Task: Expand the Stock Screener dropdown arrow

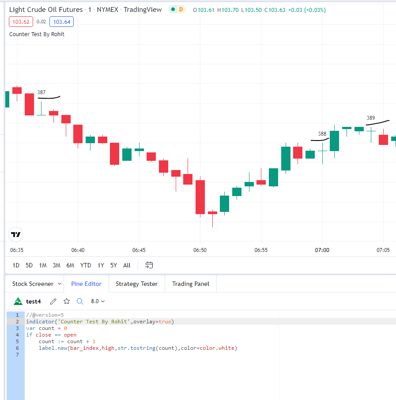Action: pyautogui.click(x=59, y=284)
